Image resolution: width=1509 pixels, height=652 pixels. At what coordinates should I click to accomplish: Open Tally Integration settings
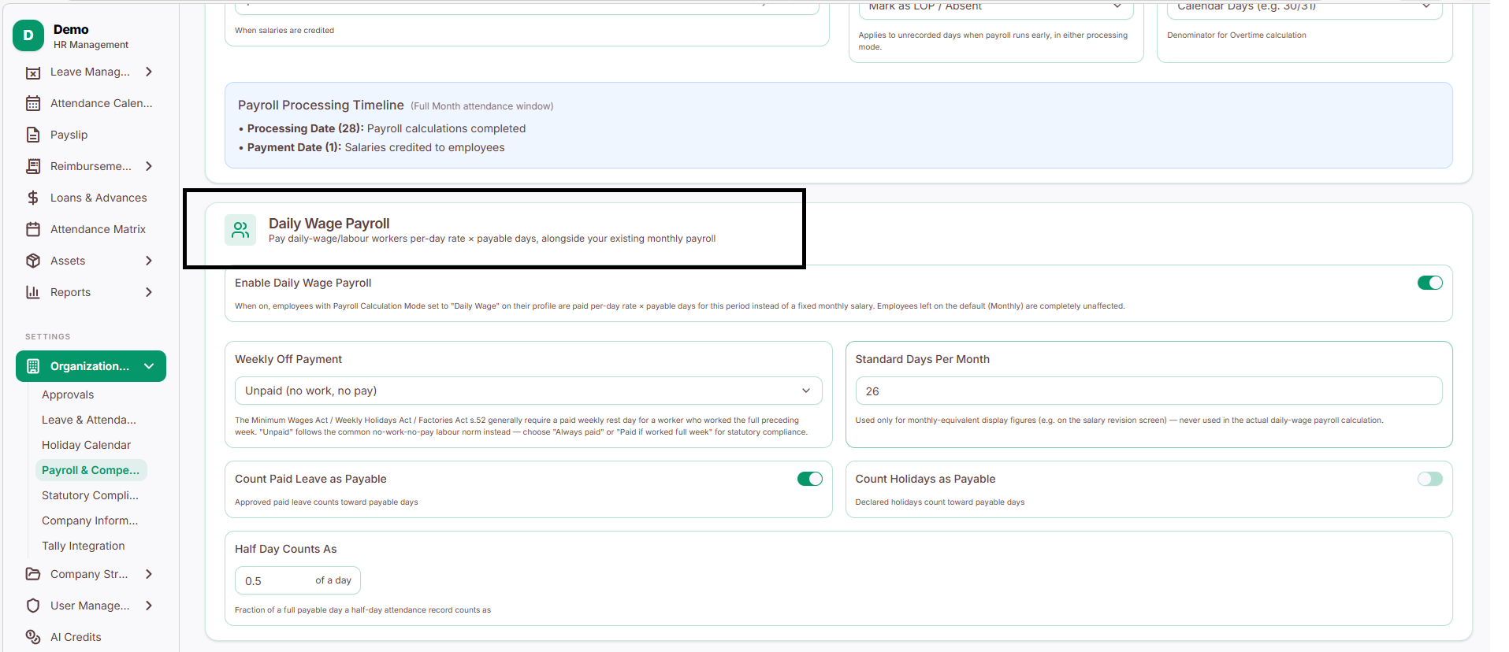(x=84, y=546)
